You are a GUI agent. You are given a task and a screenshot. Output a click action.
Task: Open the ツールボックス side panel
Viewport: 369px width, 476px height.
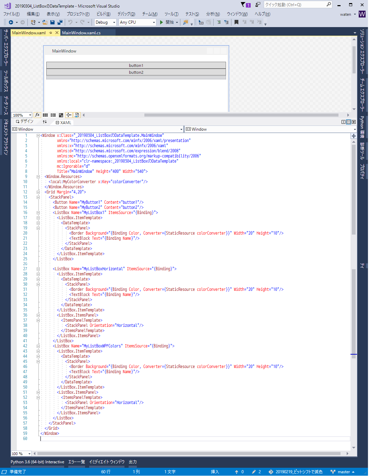pyautogui.click(x=6, y=81)
